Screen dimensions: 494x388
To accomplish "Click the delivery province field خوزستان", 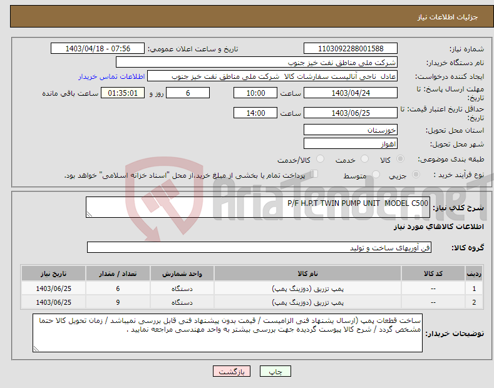I will pos(351,130).
